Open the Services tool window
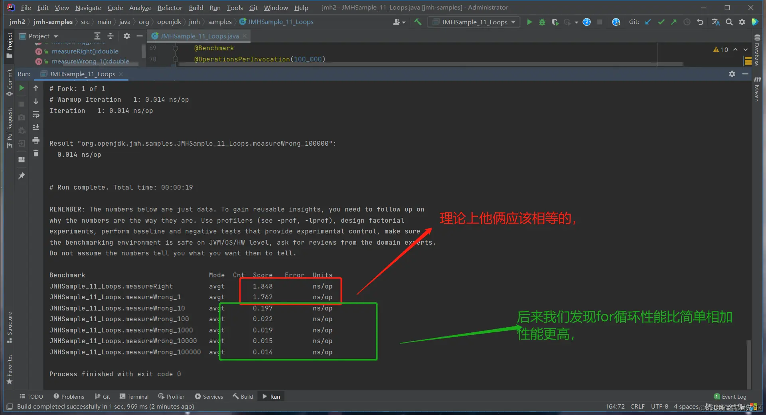This screenshot has width=766, height=415. click(209, 396)
